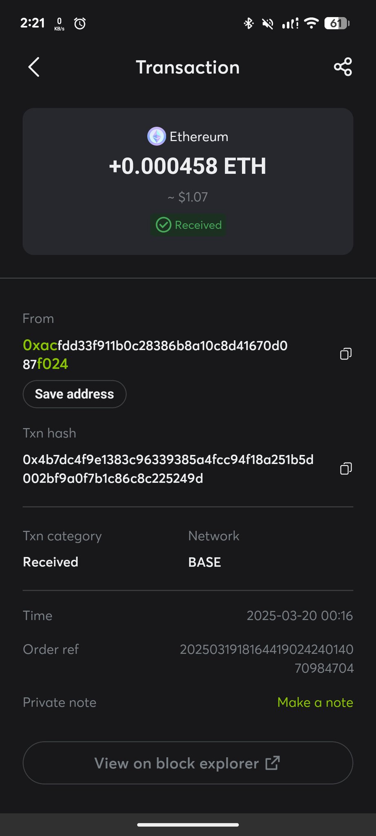Open the share transaction icon
Viewport: 376px width, 836px height.
(x=343, y=67)
